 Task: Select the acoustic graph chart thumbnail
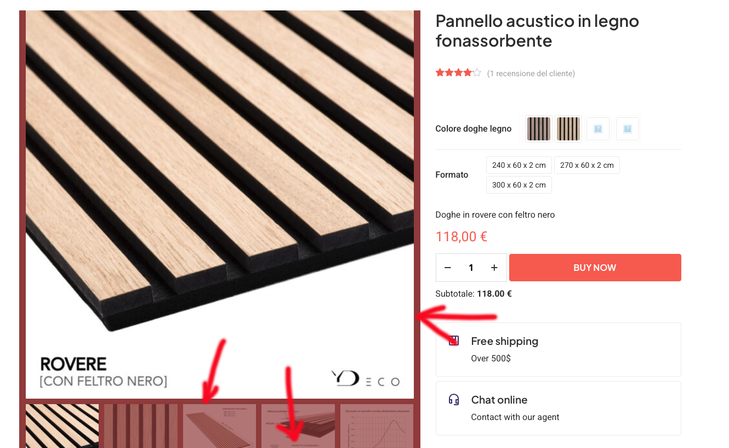click(x=377, y=426)
